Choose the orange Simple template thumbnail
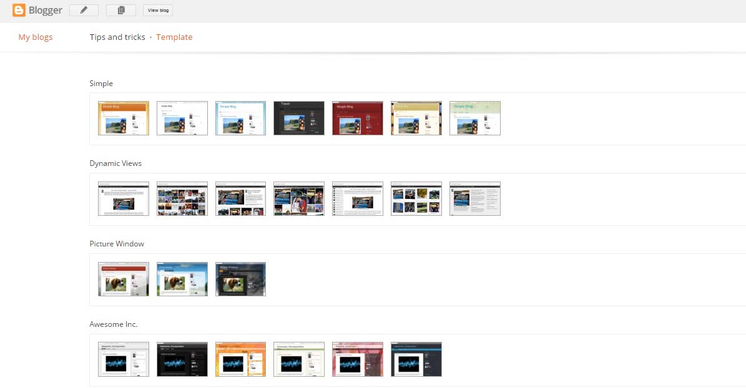Image resolution: width=746 pixels, height=388 pixels. pyautogui.click(x=124, y=119)
